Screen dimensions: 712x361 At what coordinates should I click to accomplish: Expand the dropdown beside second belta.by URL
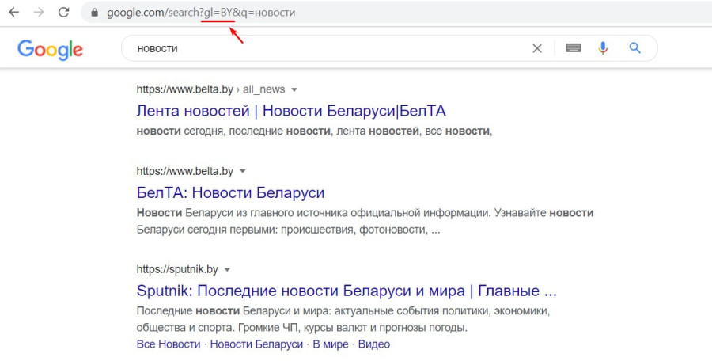[243, 172]
